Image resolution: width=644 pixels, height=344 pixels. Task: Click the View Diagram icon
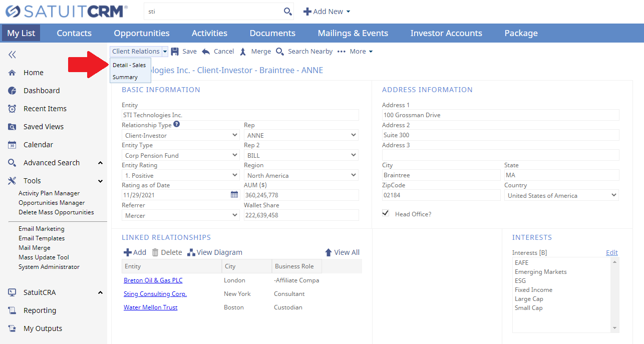point(191,252)
